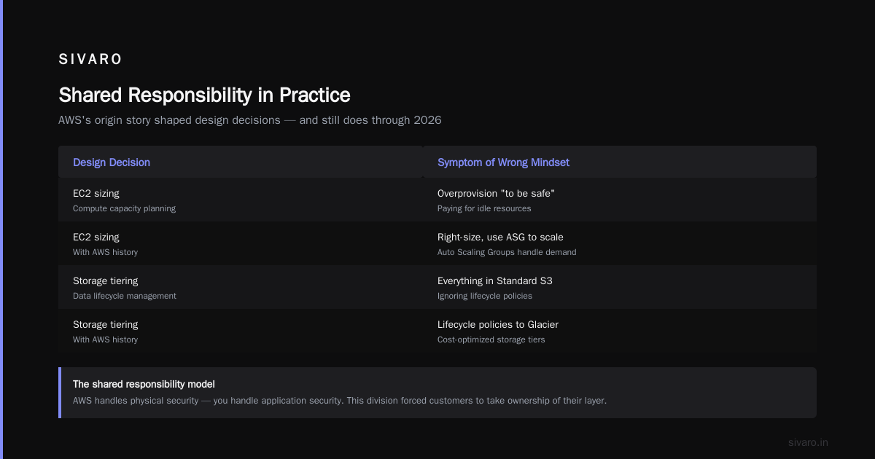The width and height of the screenshot is (875, 459).
Task: Select "Storage tiering" in the Standard S3 row
Action: click(105, 281)
